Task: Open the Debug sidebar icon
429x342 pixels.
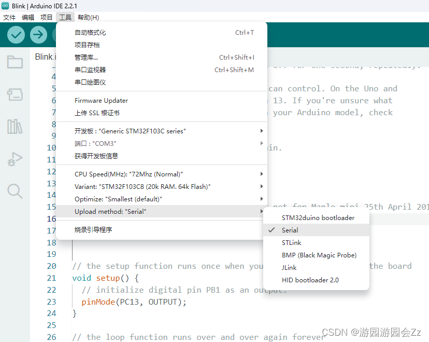Action: pos(15,159)
